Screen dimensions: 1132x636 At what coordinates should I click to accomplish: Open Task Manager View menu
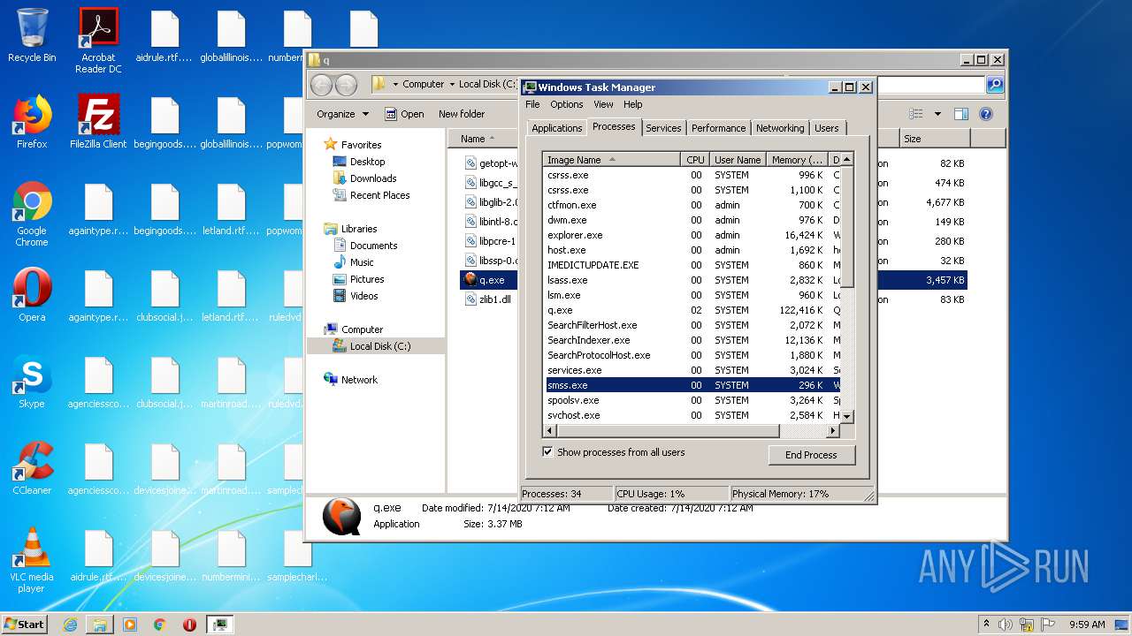coord(603,104)
